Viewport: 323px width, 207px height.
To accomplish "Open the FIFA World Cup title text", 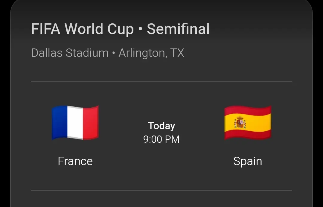I will 83,29.
